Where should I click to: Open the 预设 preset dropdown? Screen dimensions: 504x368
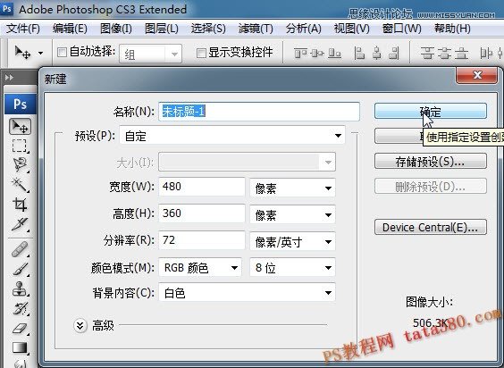click(232, 136)
